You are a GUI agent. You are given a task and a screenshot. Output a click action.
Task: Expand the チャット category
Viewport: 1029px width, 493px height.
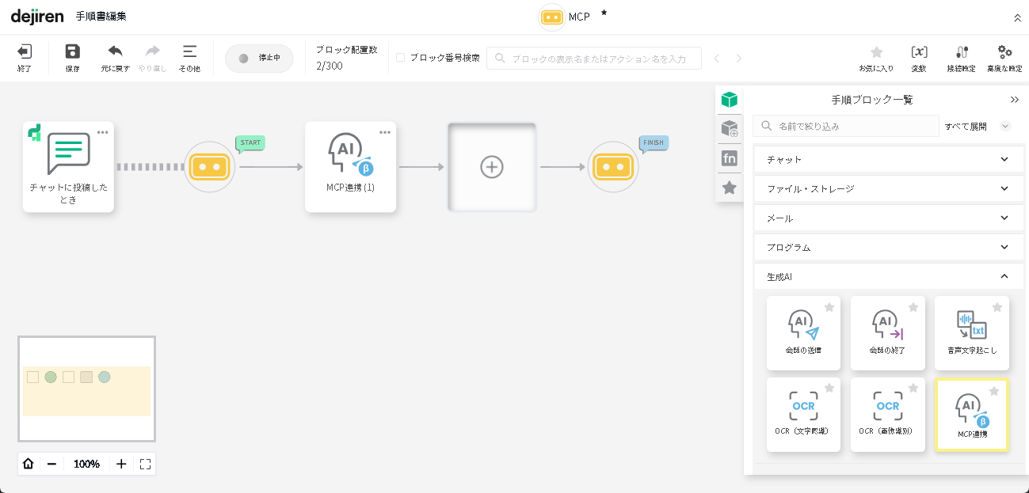887,160
